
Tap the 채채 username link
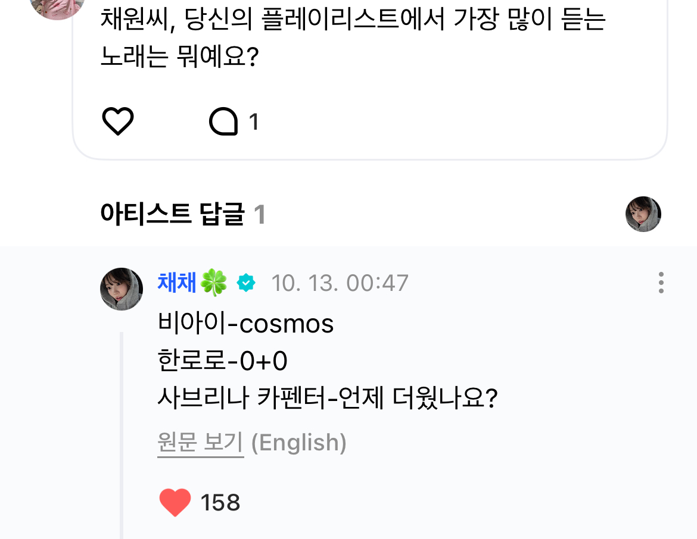[177, 283]
